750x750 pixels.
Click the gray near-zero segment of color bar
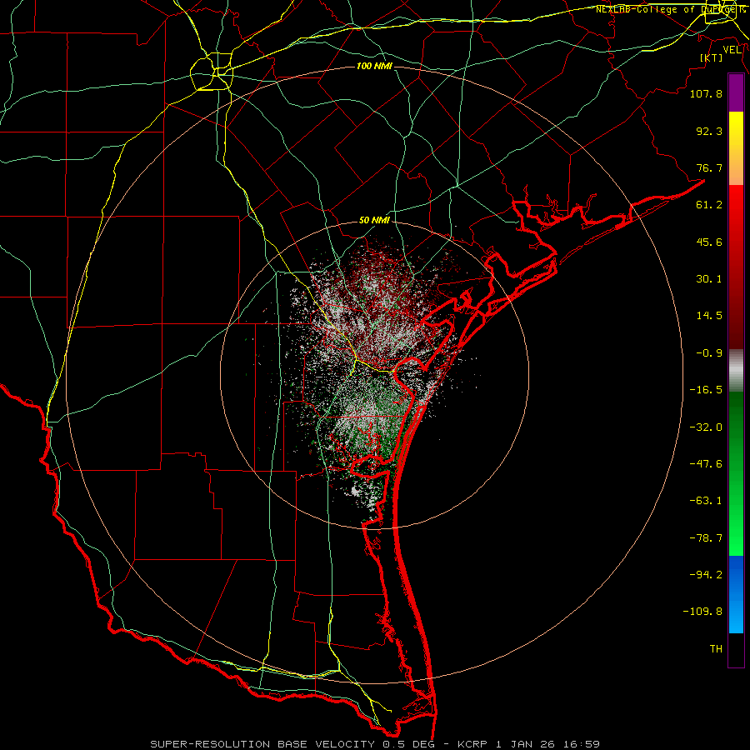(x=736, y=371)
